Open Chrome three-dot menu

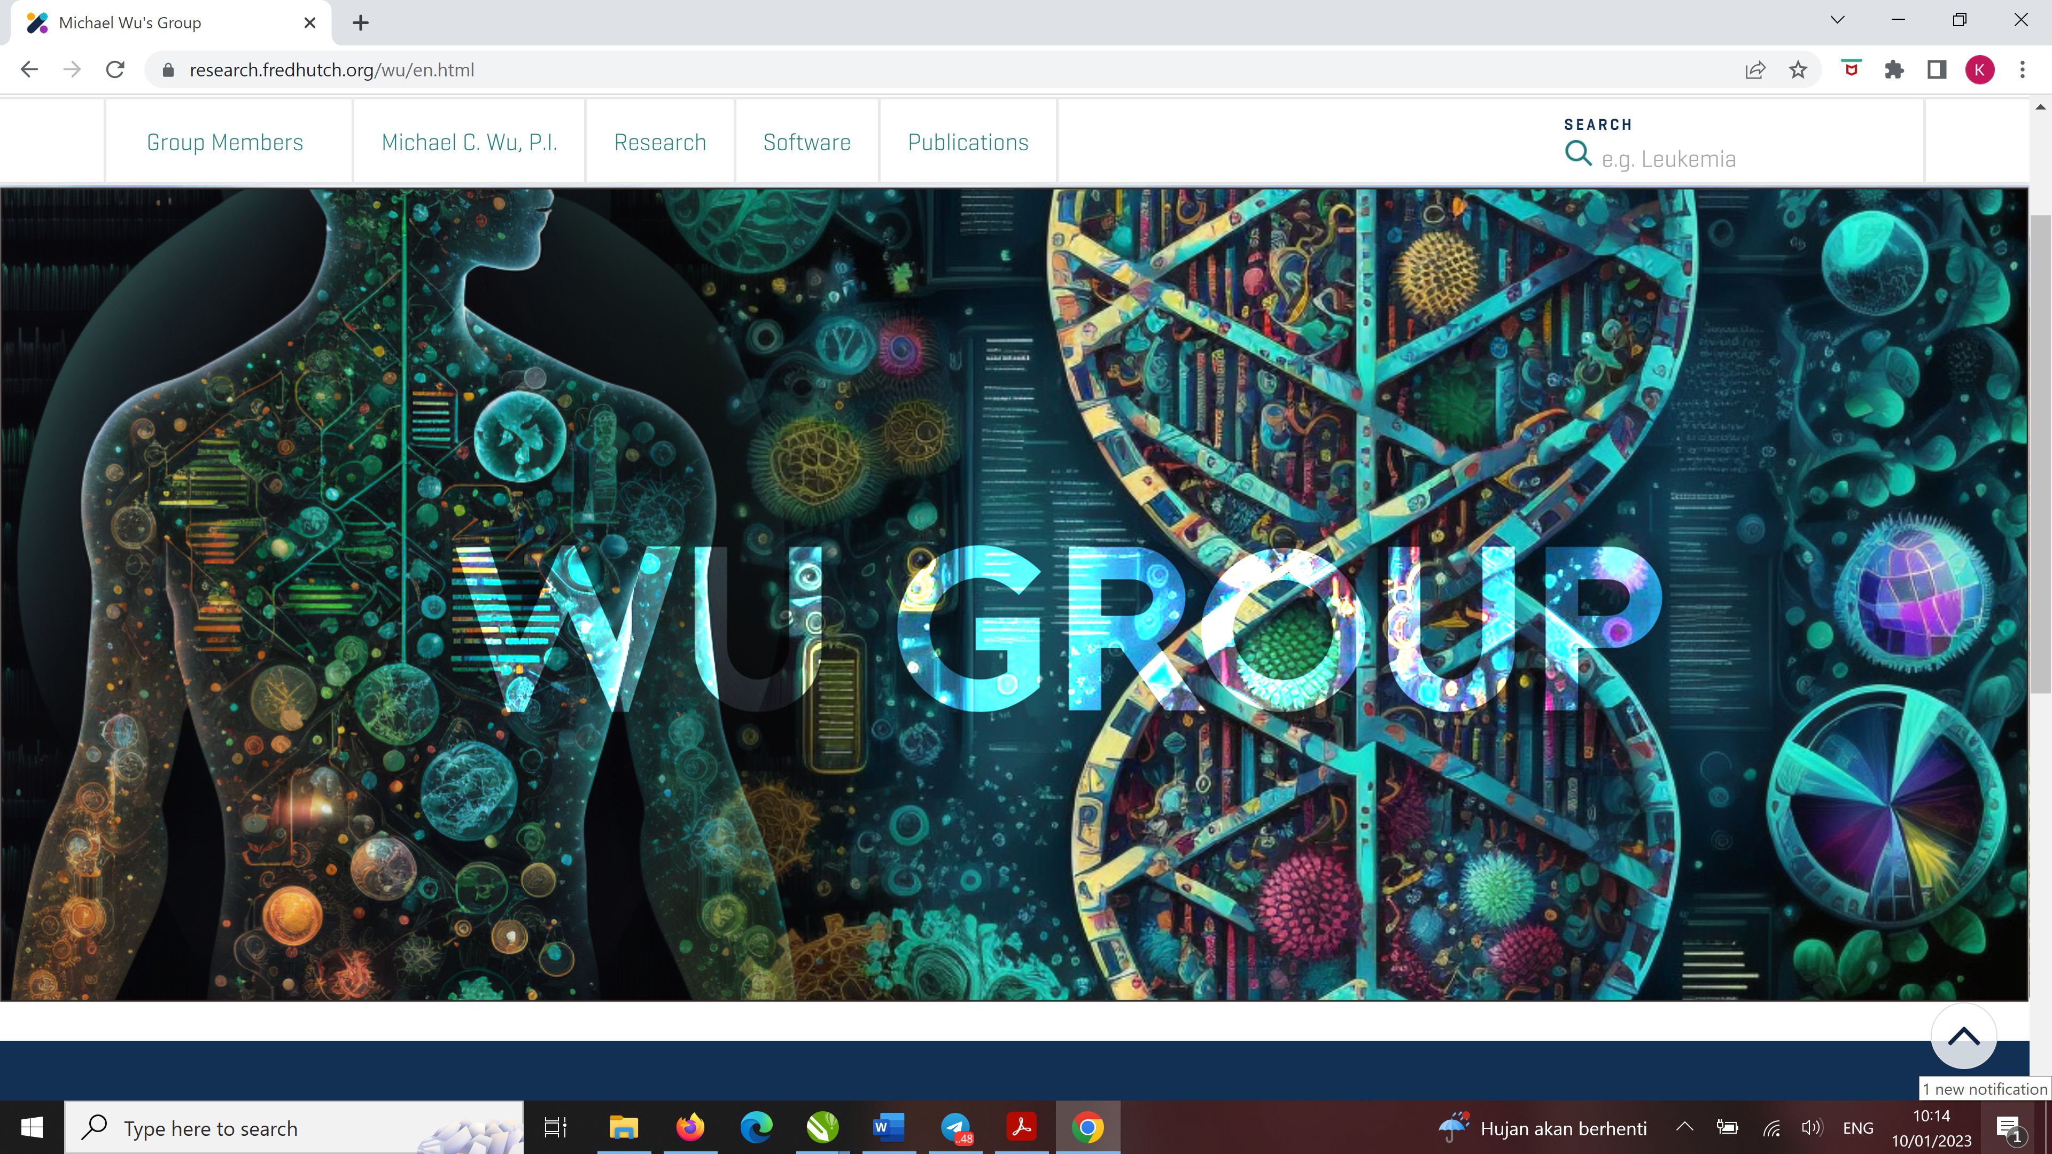[2023, 70]
